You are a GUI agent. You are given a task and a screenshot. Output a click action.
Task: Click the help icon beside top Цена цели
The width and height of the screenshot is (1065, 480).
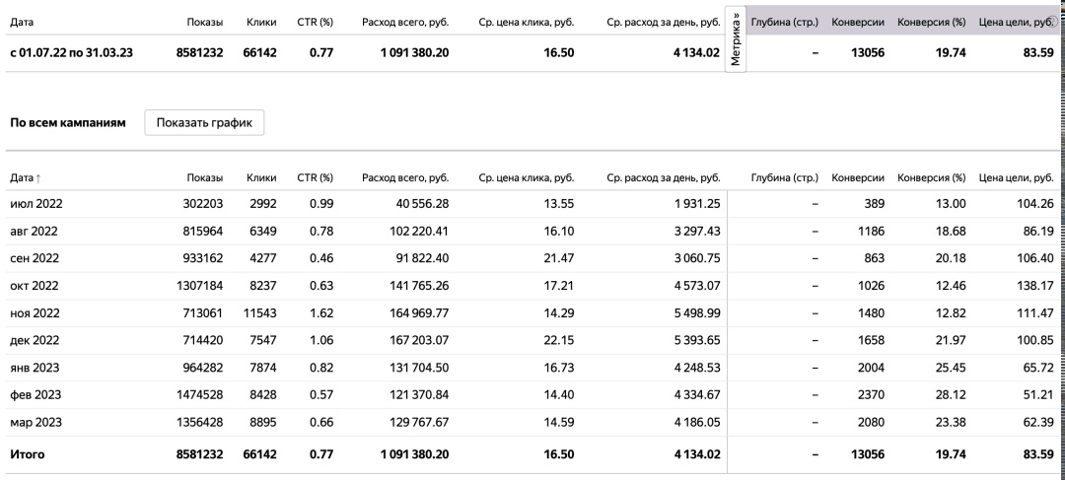(1050, 22)
